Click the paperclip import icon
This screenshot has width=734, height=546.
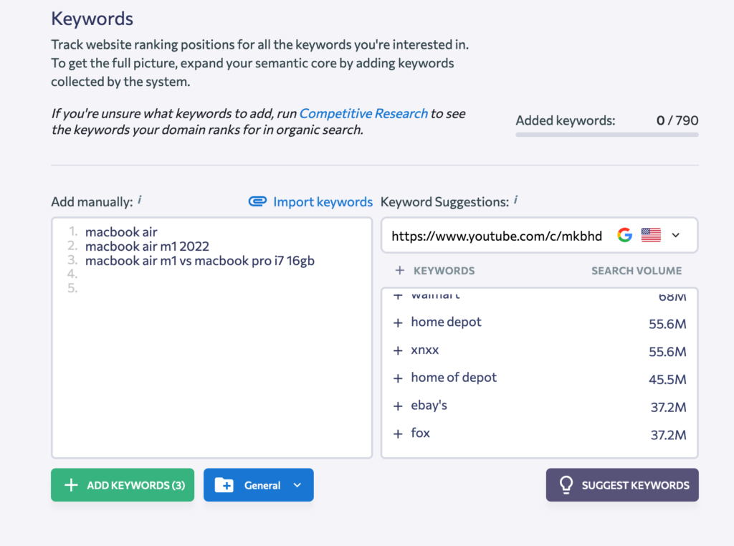(x=257, y=201)
